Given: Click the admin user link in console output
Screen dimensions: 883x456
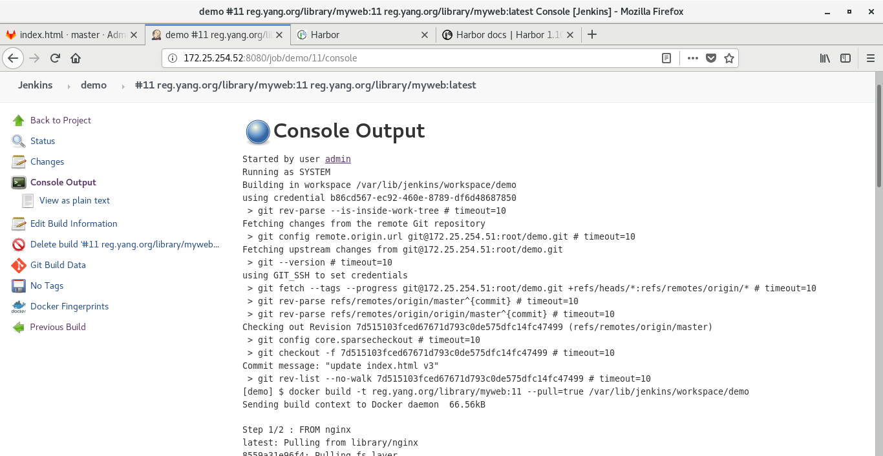Looking at the screenshot, I should (338, 159).
